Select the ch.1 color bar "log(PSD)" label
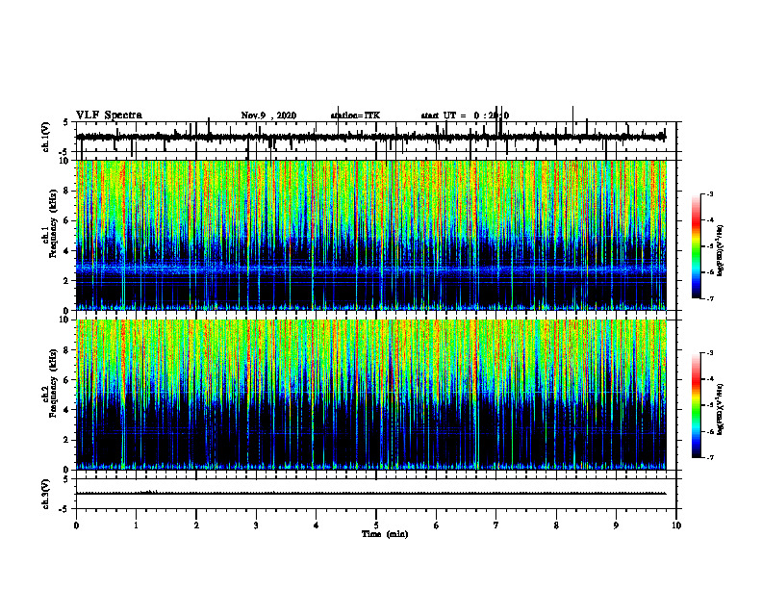This screenshot has height=589, width=762. point(721,250)
